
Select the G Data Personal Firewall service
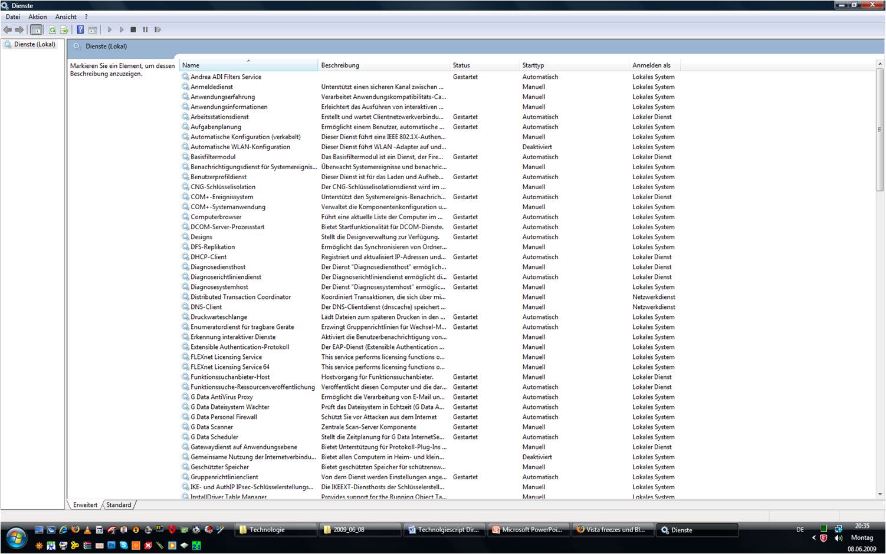coord(224,417)
